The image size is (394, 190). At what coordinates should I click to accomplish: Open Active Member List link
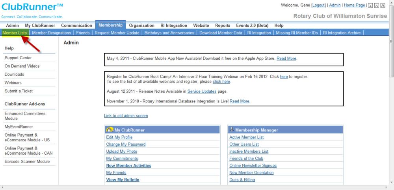tap(247, 137)
